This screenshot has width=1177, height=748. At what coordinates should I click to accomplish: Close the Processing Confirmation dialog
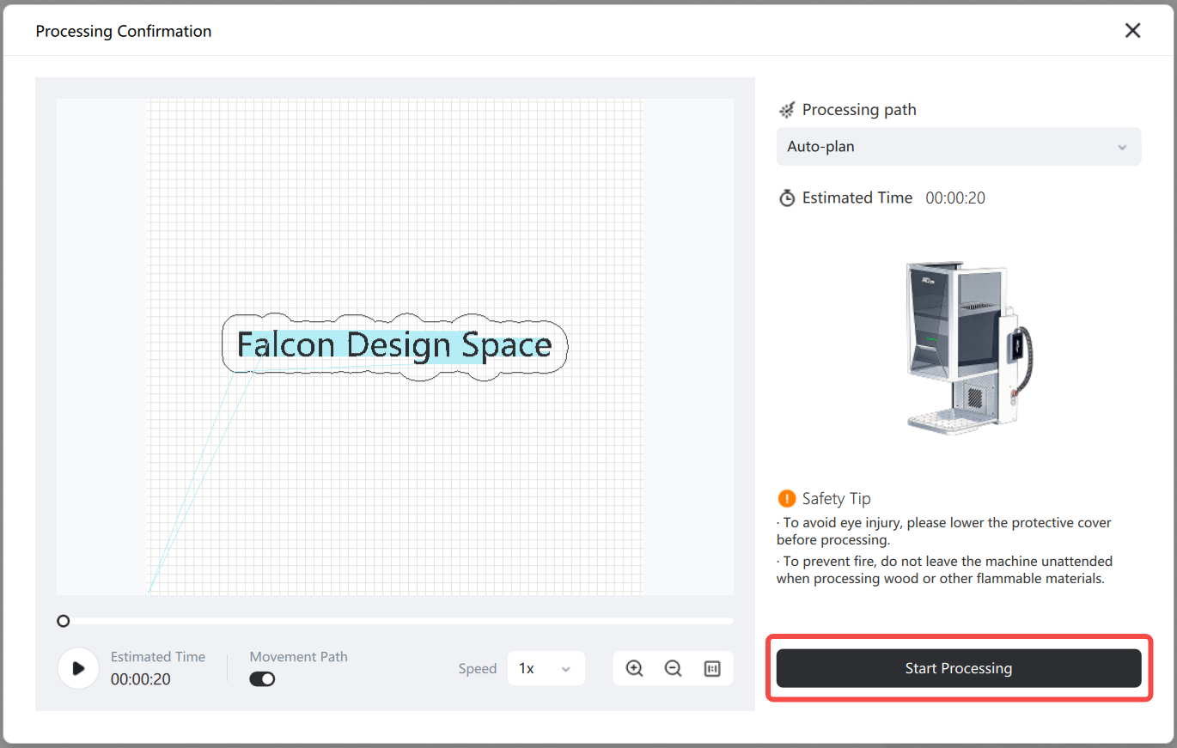pos(1133,31)
